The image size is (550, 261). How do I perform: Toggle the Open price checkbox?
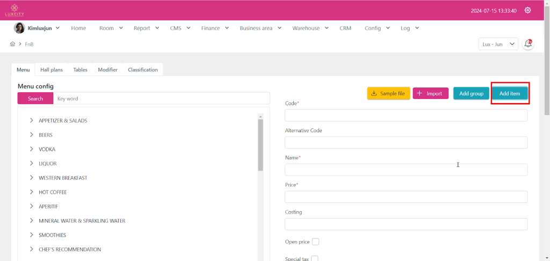point(315,242)
